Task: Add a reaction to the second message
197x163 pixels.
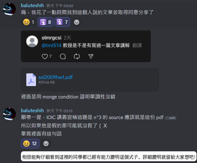Action: tap(46, 143)
